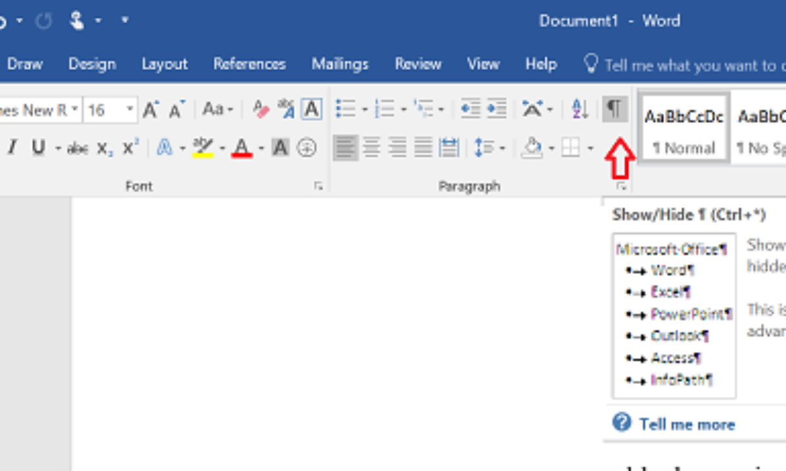Image resolution: width=786 pixels, height=471 pixels.
Task: Click Decrease Font Size icon
Action: click(177, 110)
